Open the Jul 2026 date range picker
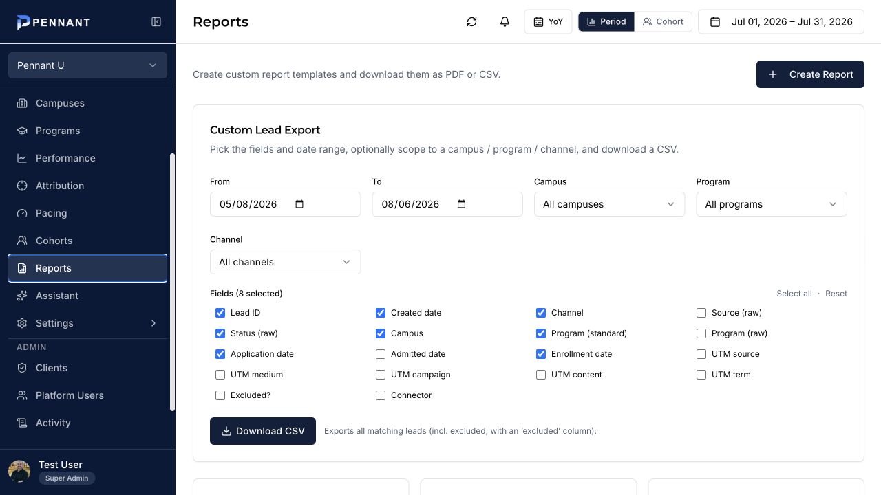This screenshot has height=495, width=881. (x=781, y=22)
